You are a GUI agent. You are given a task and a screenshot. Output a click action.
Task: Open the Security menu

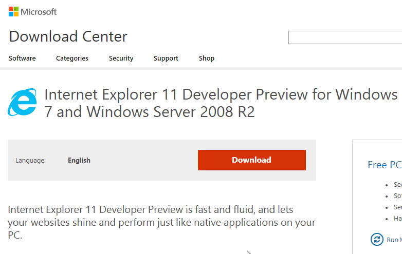point(121,58)
